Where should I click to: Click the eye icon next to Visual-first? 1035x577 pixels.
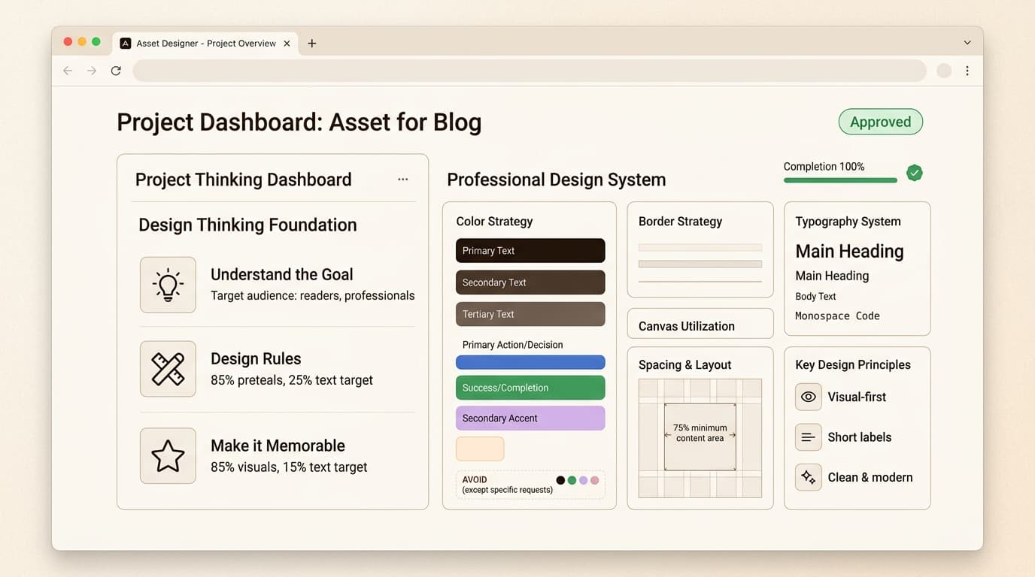pyautogui.click(x=808, y=397)
